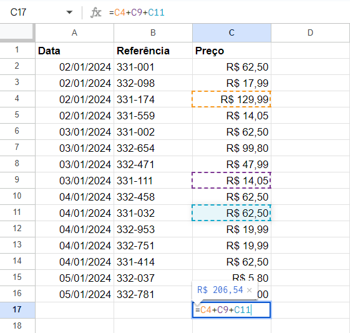Click the date cell in row 12
The width and height of the screenshot is (350, 333).
coord(74,229)
